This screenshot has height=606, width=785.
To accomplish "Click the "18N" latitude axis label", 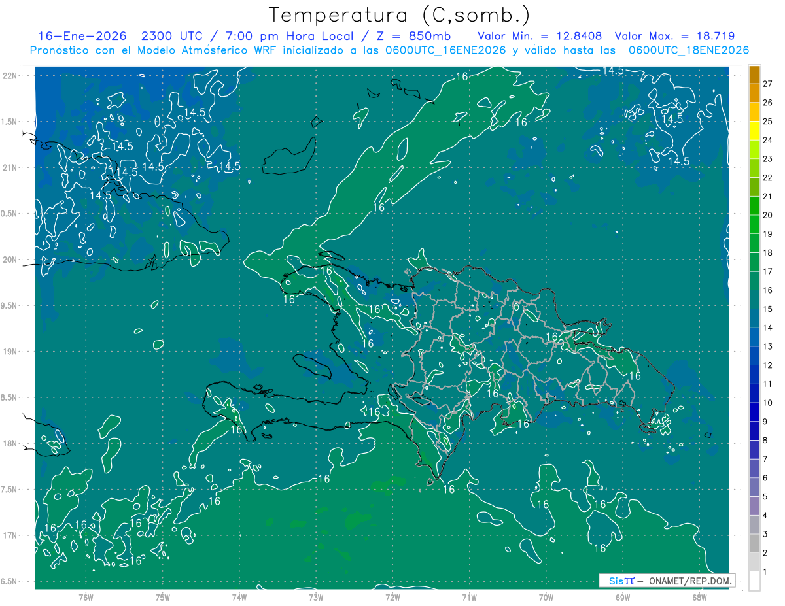I will pos(10,443).
